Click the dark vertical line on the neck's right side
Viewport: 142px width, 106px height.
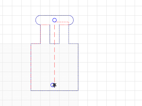point(69,34)
